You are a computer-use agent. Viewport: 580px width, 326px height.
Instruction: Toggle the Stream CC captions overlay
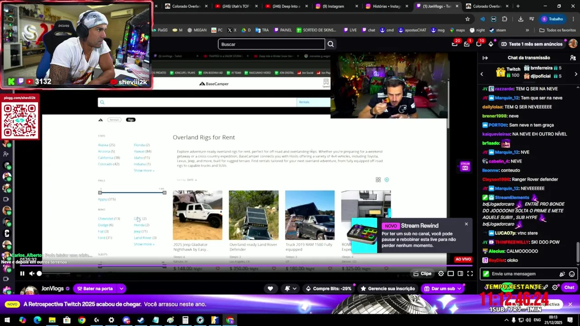[x=465, y=166]
